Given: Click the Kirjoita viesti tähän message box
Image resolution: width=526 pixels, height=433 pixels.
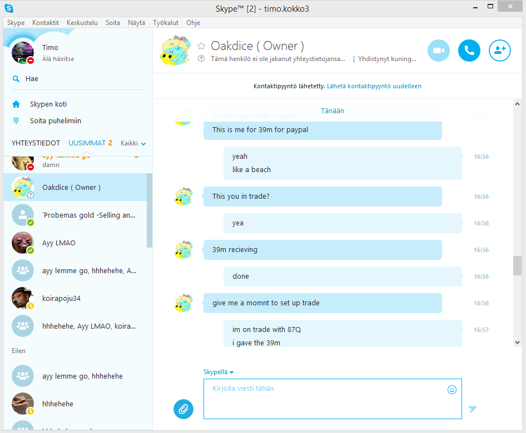Looking at the screenshot, I should (333, 399).
